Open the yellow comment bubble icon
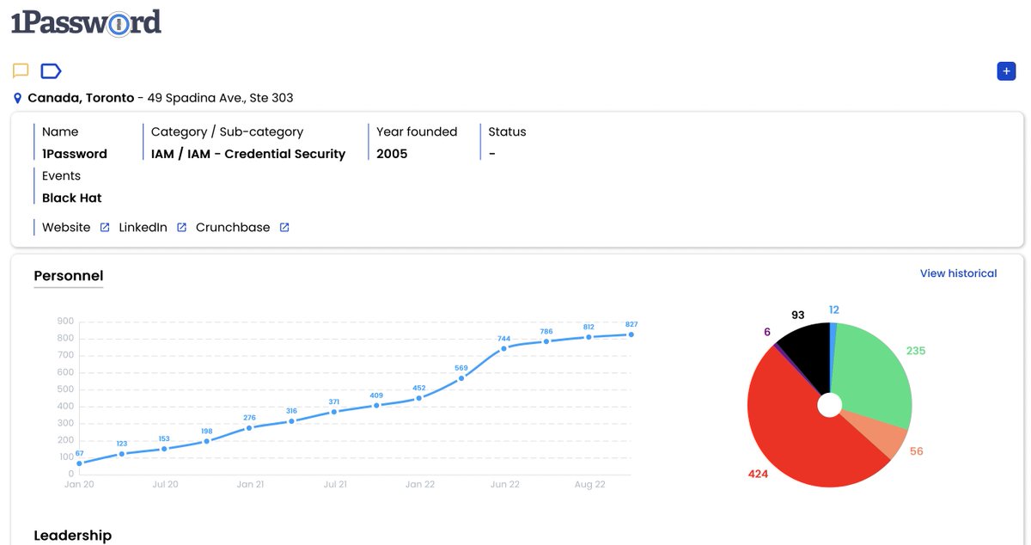The height and width of the screenshot is (545, 1031). (x=21, y=70)
